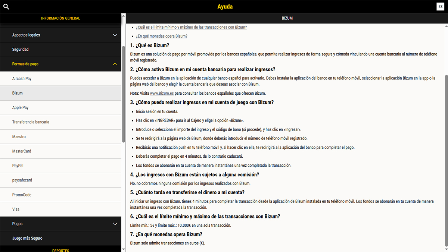Click the Ayuda page title
Viewport: 448px width, 252px height.
click(x=225, y=7)
